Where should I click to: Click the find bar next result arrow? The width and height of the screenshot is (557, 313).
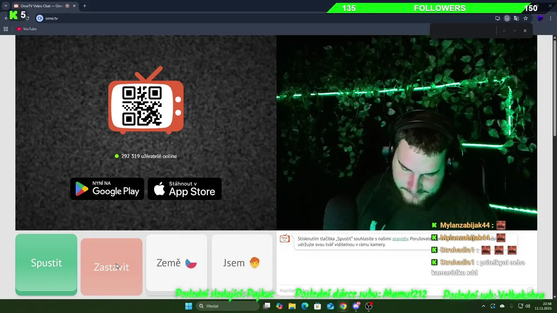(514, 31)
